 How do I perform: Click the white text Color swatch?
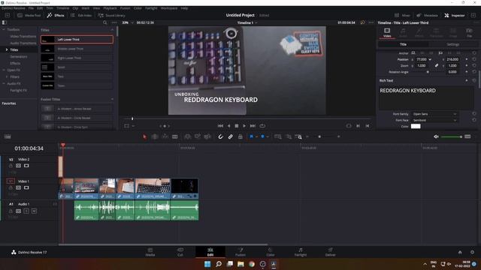coord(416,127)
